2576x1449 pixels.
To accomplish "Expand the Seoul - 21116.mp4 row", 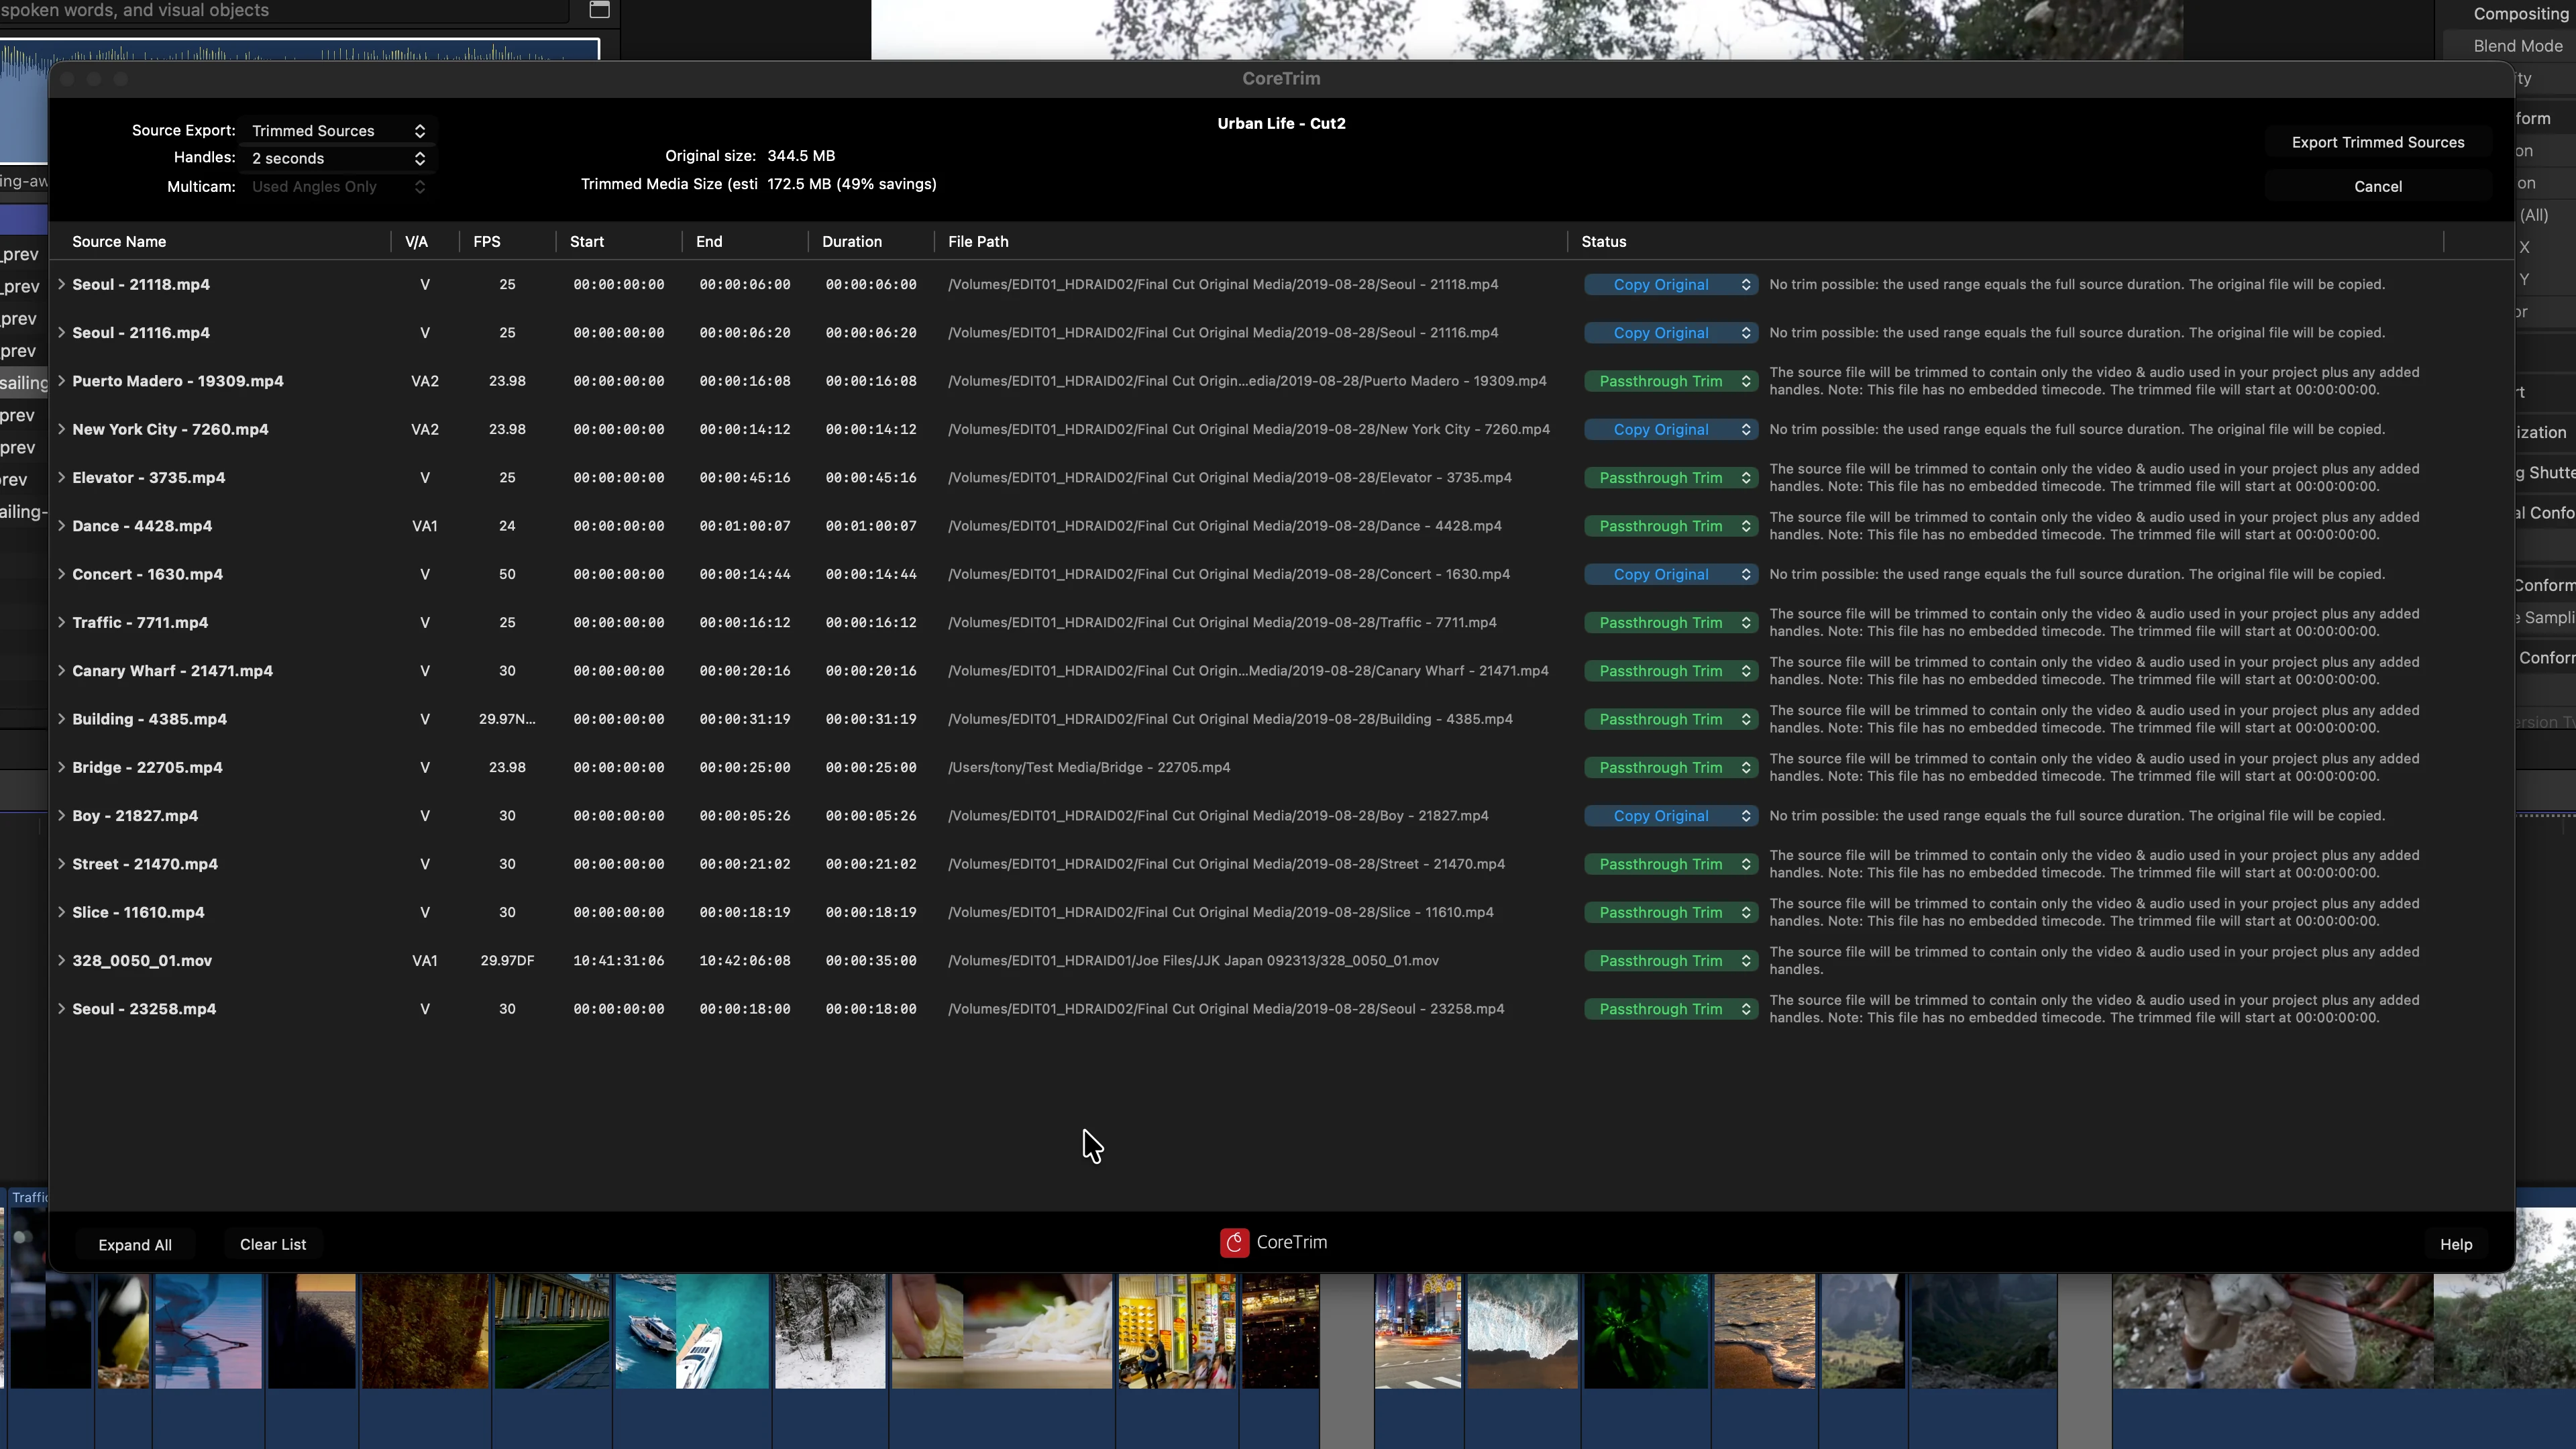I will click(61, 332).
